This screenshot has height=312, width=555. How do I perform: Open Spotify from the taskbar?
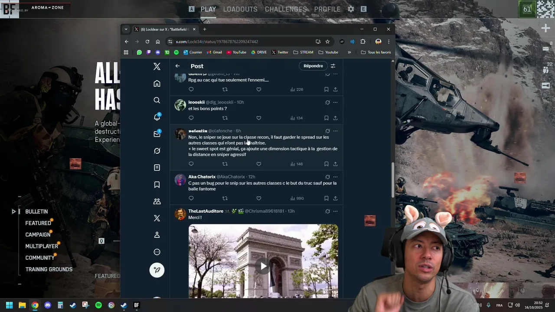[x=98, y=305]
